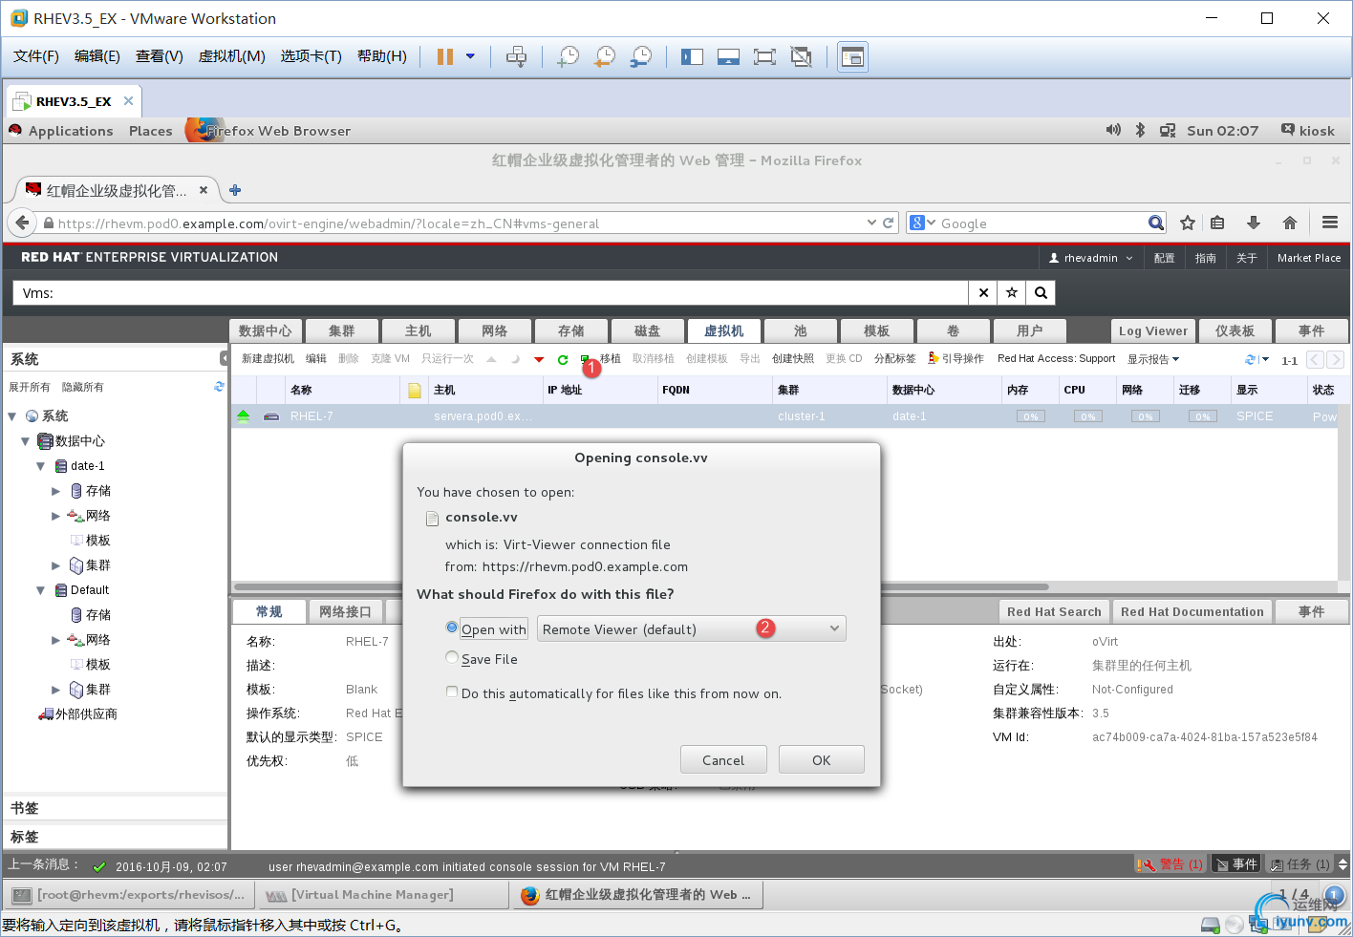The width and height of the screenshot is (1353, 937).
Task: Refresh the virtual machine list
Action: tap(1251, 359)
